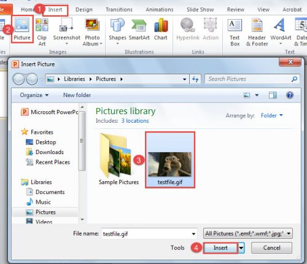307x264 pixels.
Task: Click the Insert button in dialog
Action: 220,248
